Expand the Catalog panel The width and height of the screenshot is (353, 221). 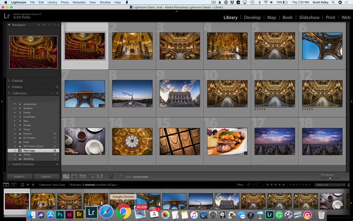click(9, 80)
